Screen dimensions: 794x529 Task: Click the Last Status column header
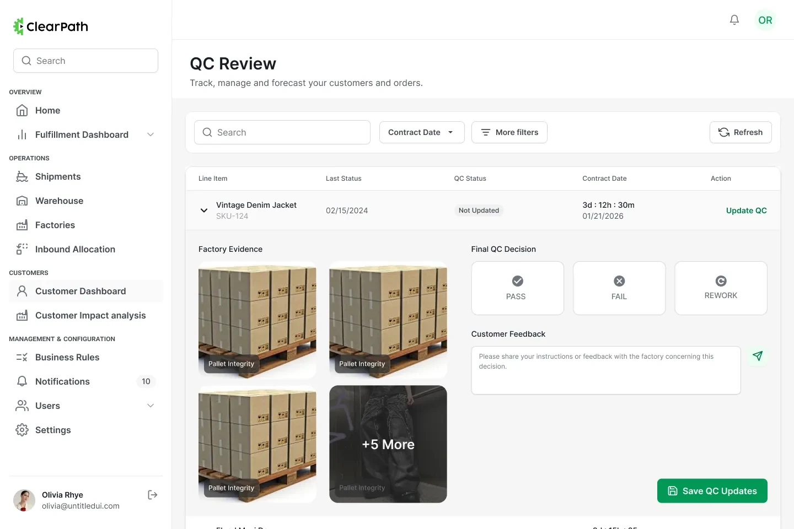tap(344, 179)
